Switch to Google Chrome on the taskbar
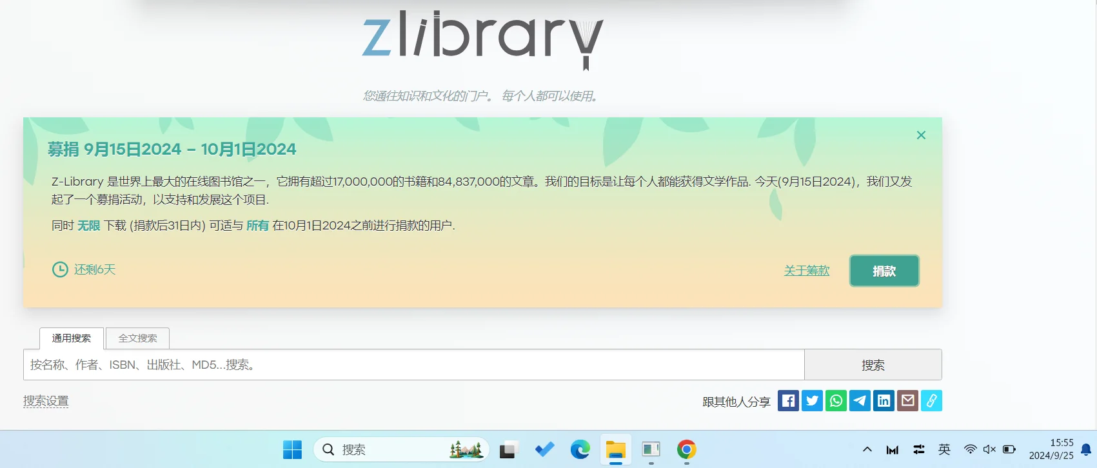 tap(687, 449)
